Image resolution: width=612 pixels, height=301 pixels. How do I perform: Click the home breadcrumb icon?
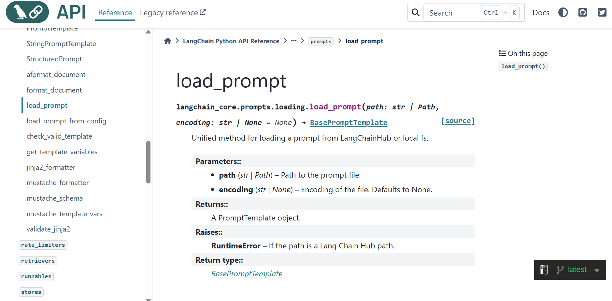(x=168, y=41)
